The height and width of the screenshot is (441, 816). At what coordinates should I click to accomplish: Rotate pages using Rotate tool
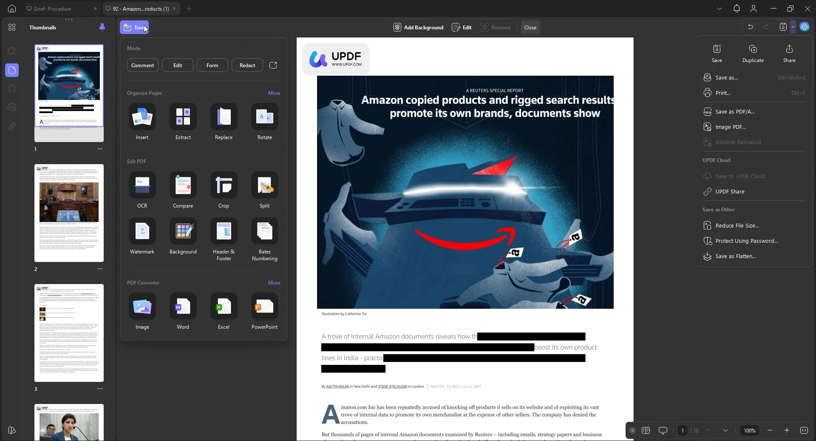(x=264, y=117)
